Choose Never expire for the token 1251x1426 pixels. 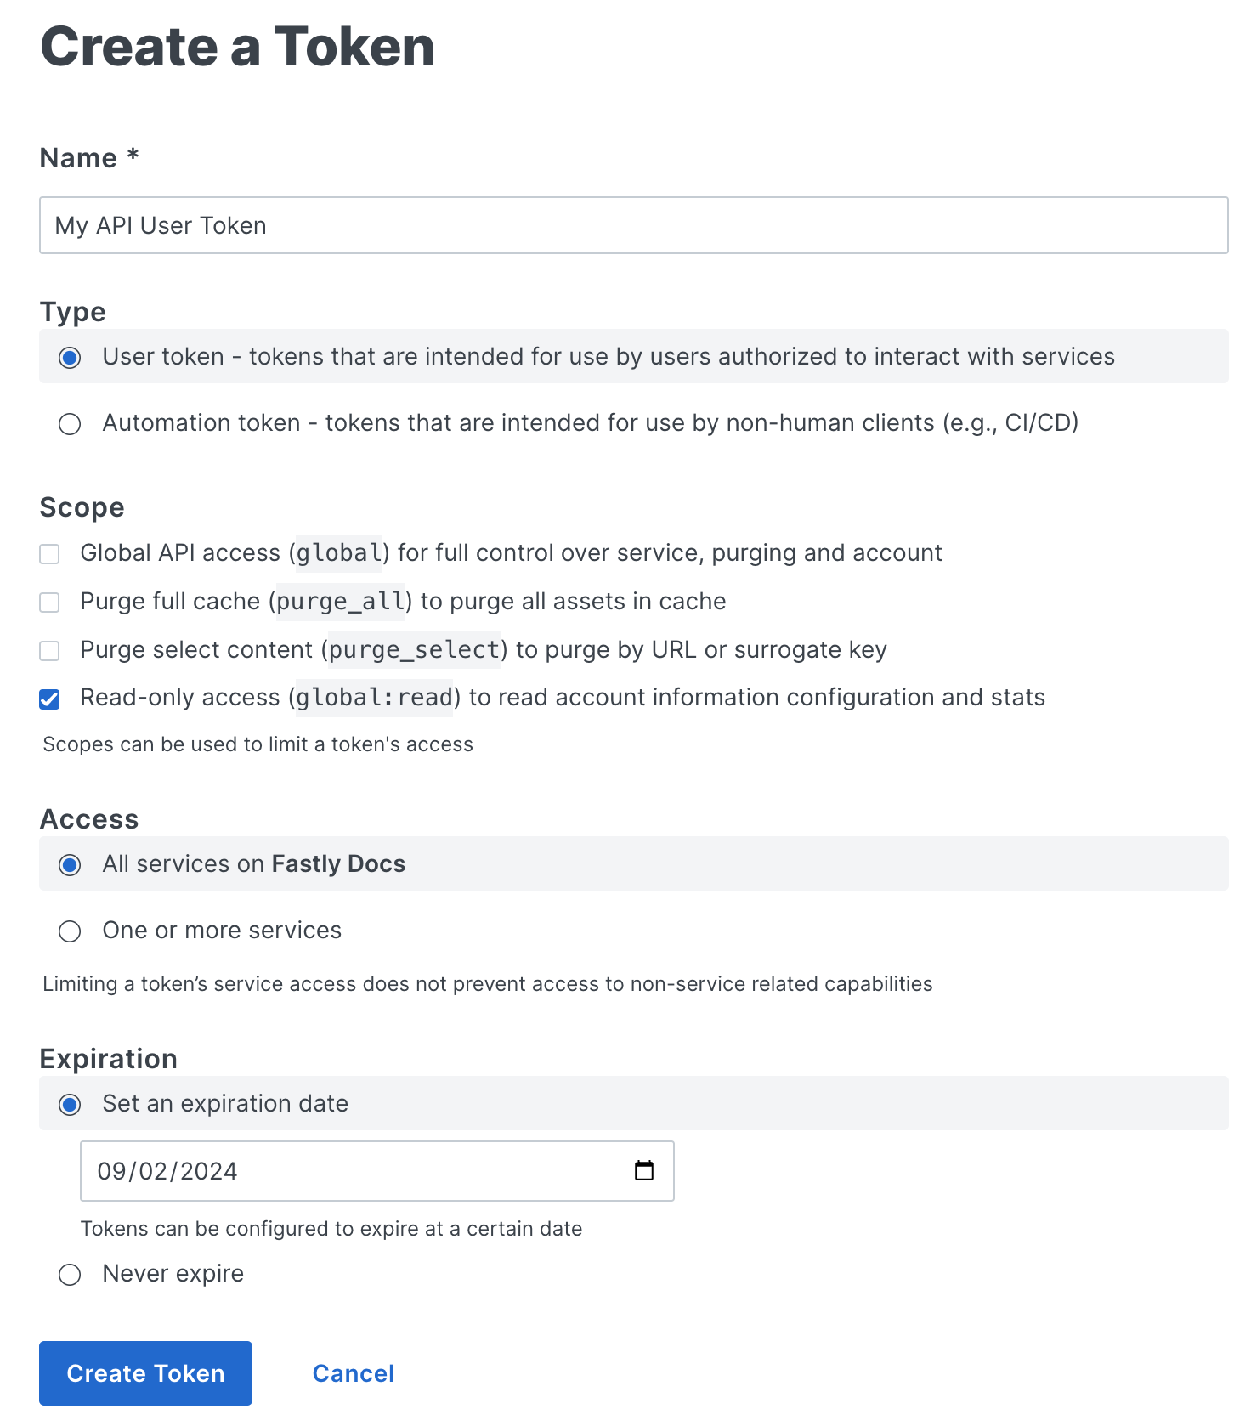(x=70, y=1275)
